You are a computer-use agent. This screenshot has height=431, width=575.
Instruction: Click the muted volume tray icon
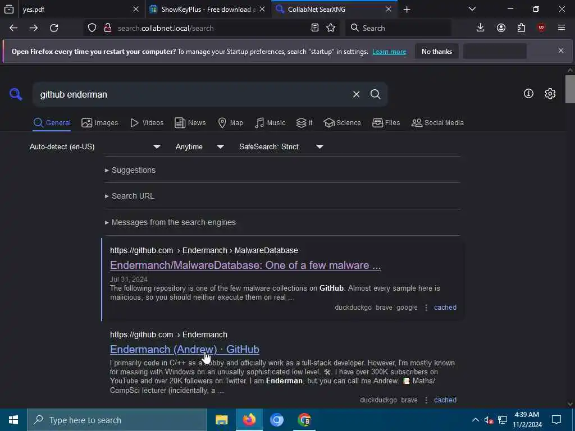click(x=489, y=420)
